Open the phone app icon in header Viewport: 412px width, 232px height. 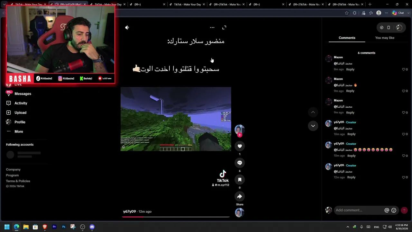coord(389,28)
